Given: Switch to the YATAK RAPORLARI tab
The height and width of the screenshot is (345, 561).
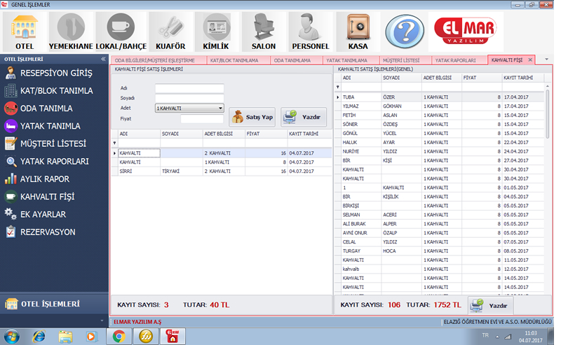Looking at the screenshot, I should click(455, 60).
